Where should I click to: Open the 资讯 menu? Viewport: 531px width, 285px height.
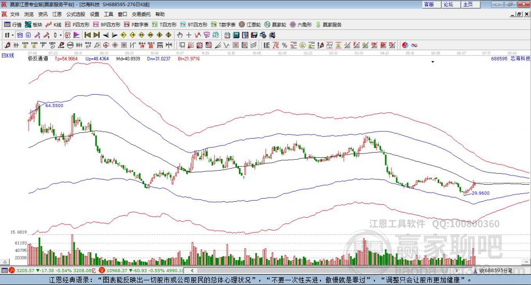click(43, 14)
